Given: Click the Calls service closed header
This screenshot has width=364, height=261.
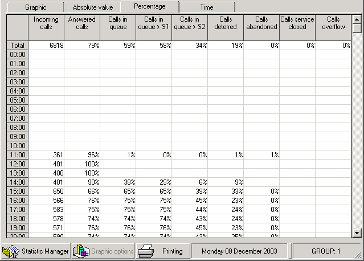Looking at the screenshot, I should [x=297, y=27].
